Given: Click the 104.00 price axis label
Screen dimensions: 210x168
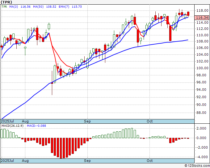Looking at the screenshot, I should tap(202, 54).
